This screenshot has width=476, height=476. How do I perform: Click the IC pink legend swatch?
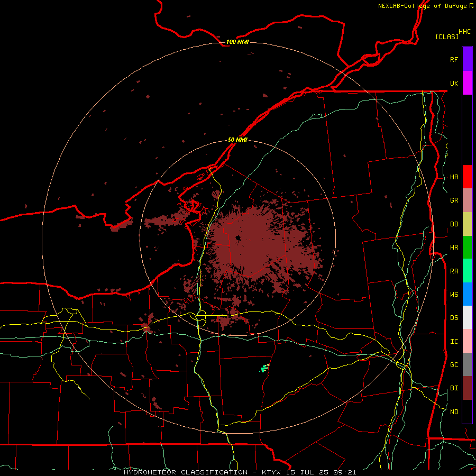(x=467, y=341)
